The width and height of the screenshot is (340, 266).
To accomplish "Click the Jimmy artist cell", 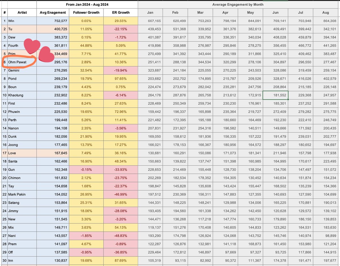I will point(22,211).
